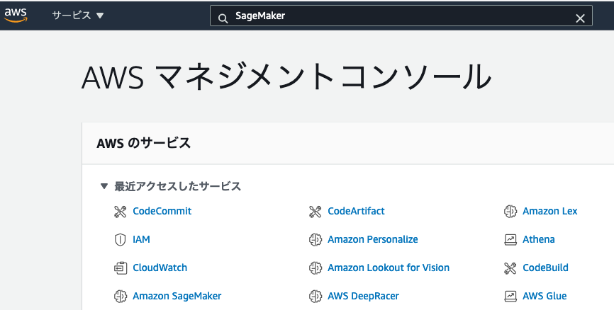Click the CloudWatch icon
The image size is (614, 310).
pyautogui.click(x=121, y=268)
